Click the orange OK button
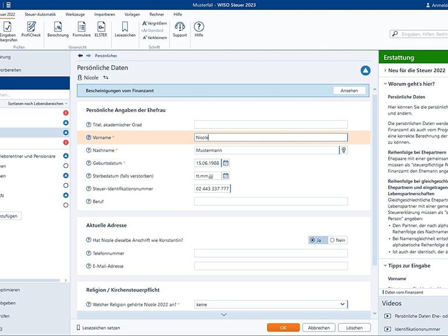448x336 pixels. click(x=283, y=327)
